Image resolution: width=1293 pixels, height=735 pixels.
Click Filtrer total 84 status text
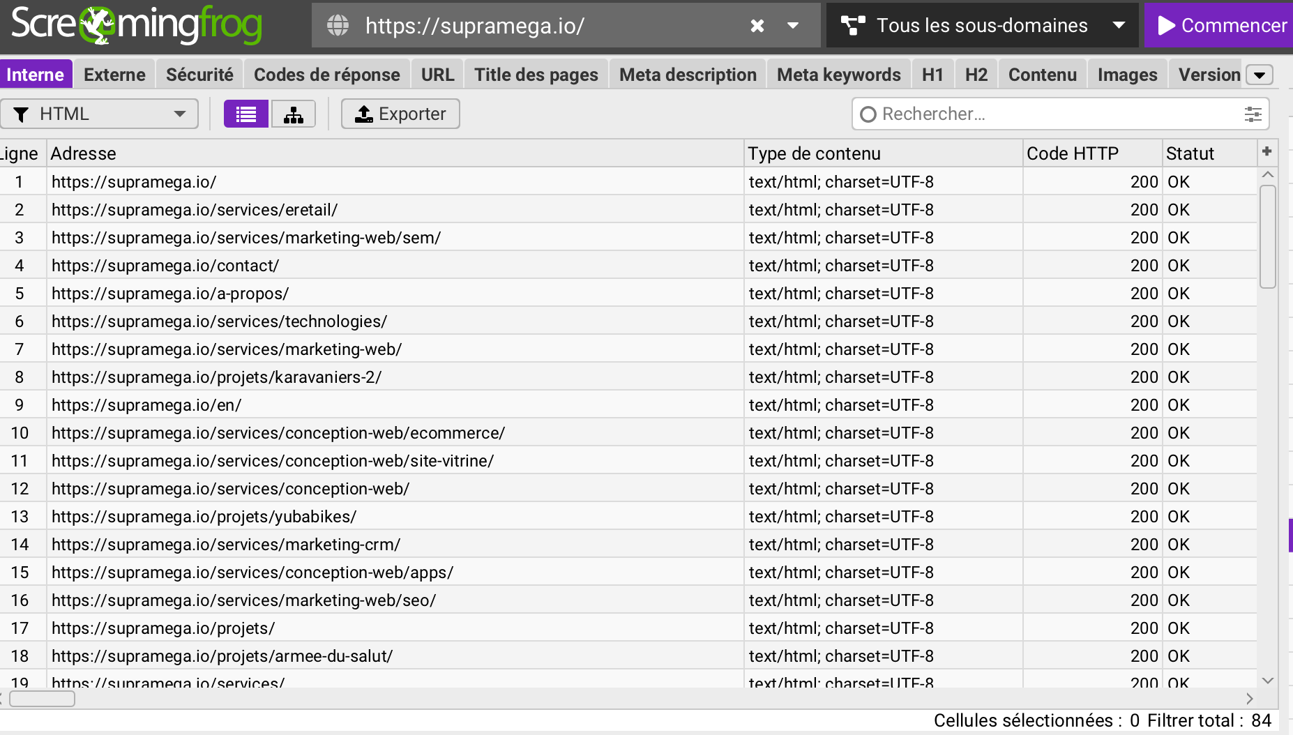(1209, 720)
